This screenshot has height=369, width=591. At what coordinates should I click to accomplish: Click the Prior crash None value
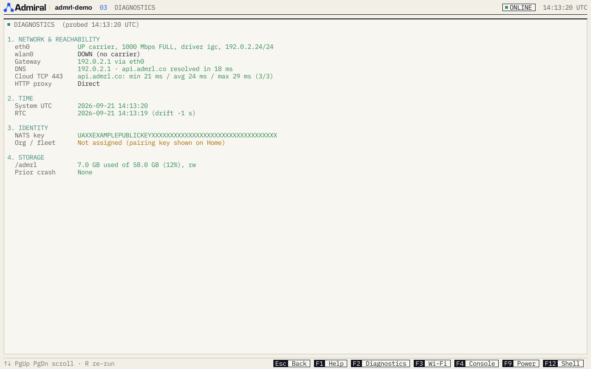tap(85, 173)
